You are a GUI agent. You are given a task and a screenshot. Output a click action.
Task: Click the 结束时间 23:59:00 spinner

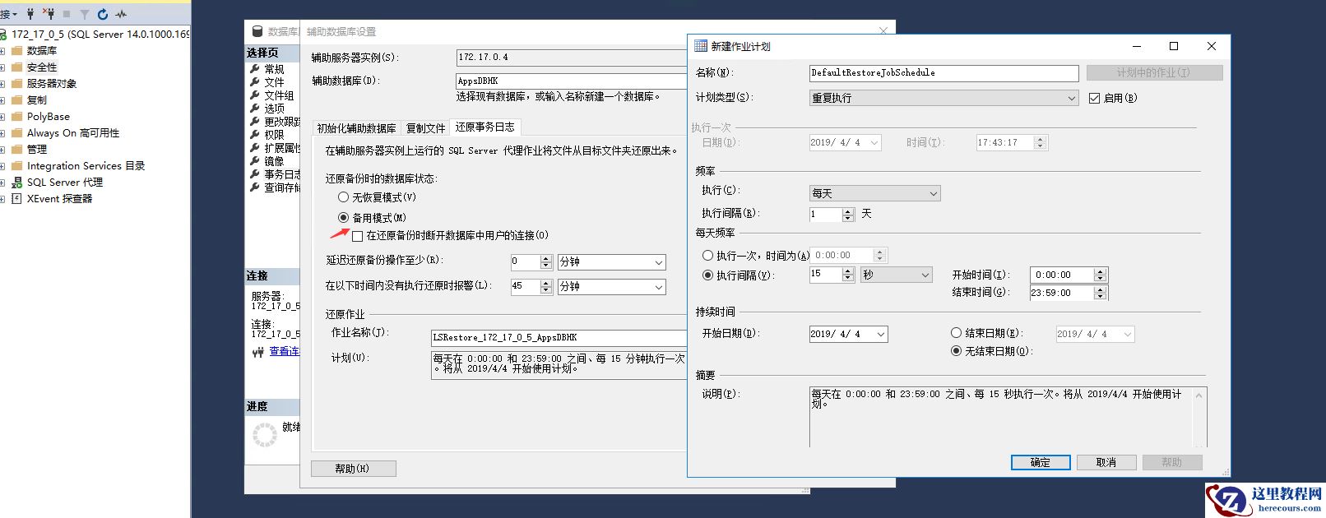tap(1101, 293)
